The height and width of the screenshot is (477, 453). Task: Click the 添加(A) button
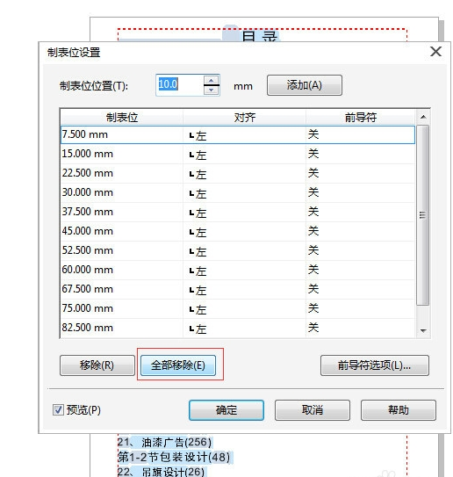click(305, 85)
